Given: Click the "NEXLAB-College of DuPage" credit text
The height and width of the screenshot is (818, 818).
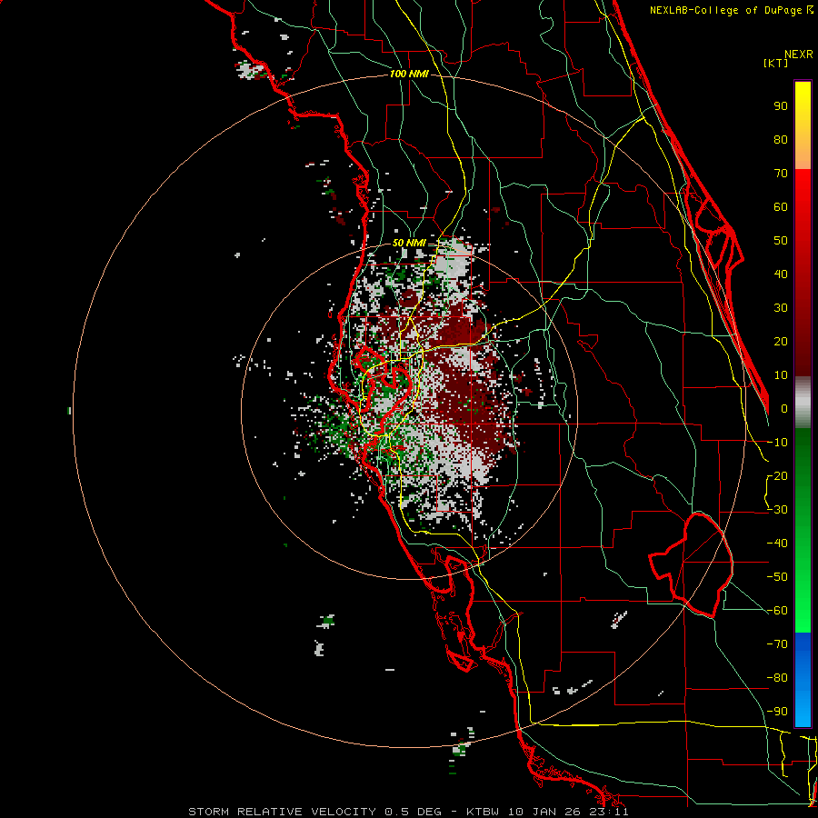Looking at the screenshot, I should point(727,10).
